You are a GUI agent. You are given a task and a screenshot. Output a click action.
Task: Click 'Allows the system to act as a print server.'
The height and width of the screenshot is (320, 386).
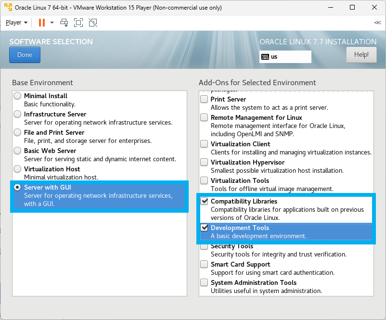[x=270, y=108]
